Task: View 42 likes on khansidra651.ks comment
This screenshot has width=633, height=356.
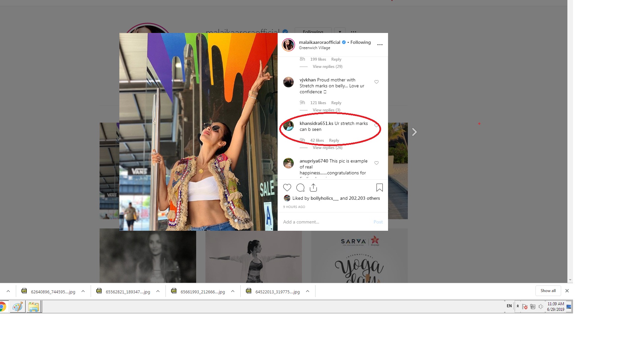Action: coord(317,140)
